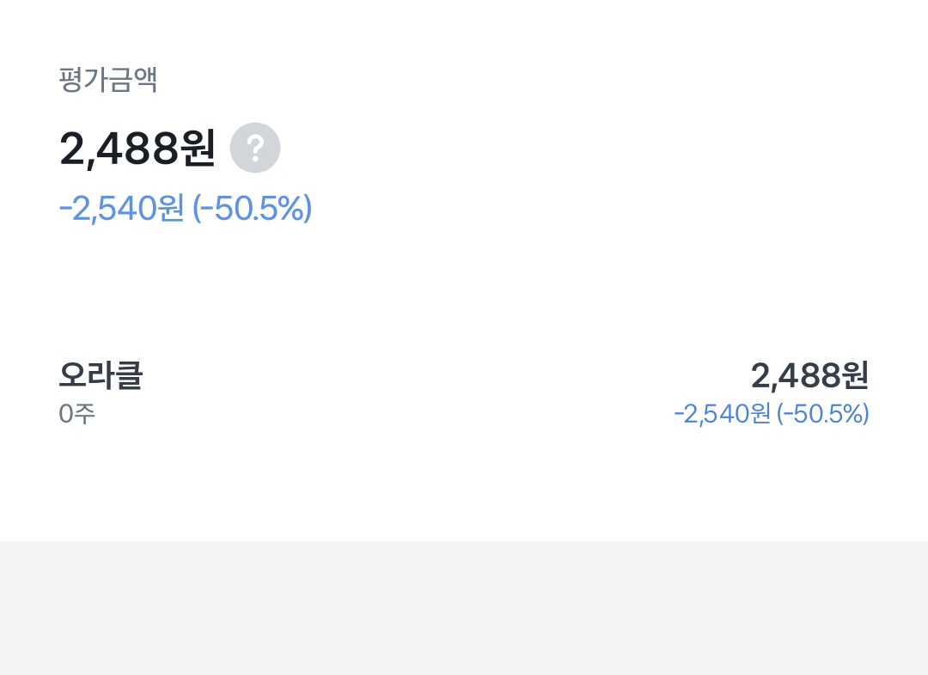Tap the 원 character in 오라클's right-side valuation
928x675 pixels.
(x=855, y=375)
